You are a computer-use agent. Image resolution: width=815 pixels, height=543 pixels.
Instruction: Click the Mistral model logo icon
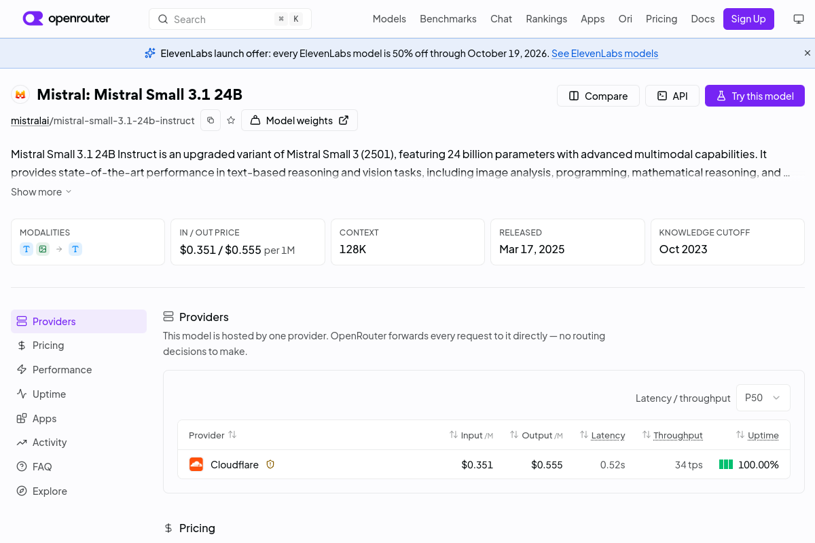(20, 94)
